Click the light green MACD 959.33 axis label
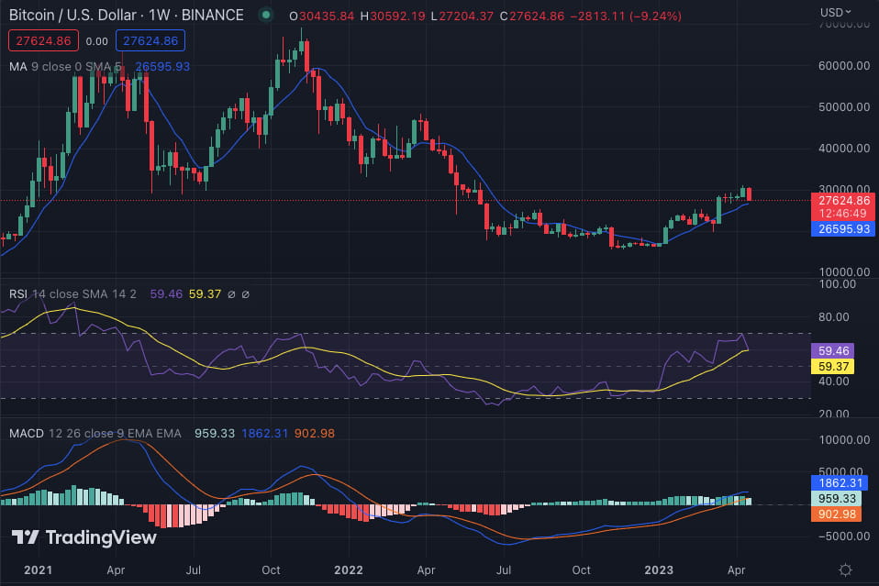This screenshot has height=586, width=879. (837, 499)
